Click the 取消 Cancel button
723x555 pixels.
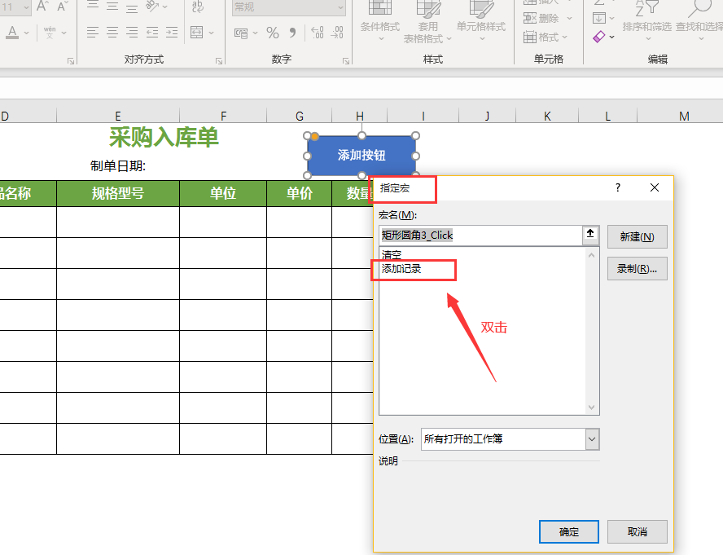(x=638, y=531)
